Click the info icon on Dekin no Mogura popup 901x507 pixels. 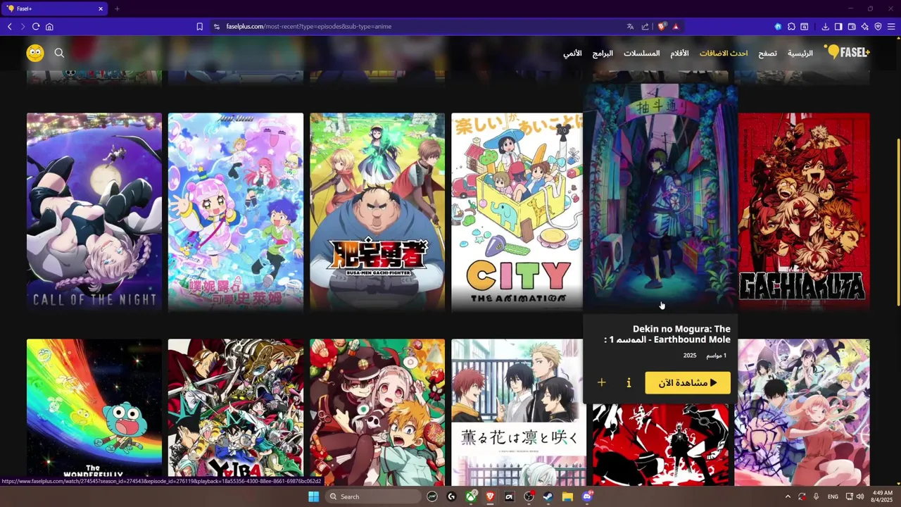coord(629,382)
